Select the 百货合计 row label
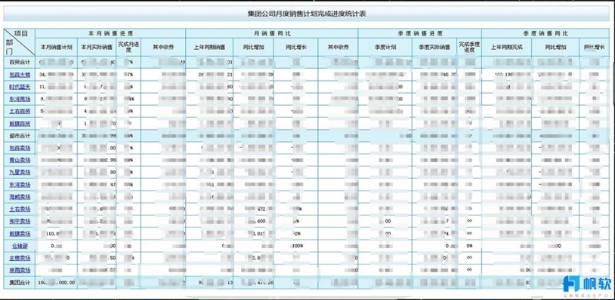The width and height of the screenshot is (615, 300). coord(20,63)
